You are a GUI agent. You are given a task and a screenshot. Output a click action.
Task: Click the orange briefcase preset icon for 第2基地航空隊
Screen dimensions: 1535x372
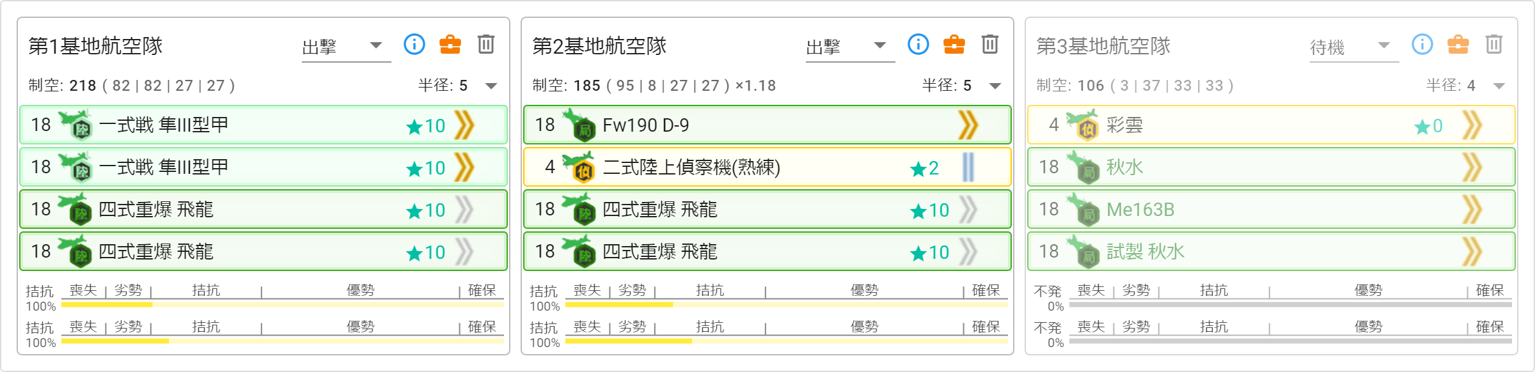point(954,44)
